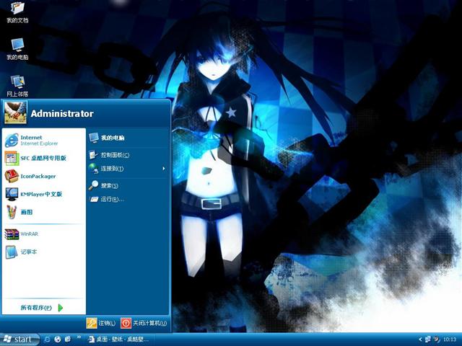Image resolution: width=462 pixels, height=346 pixels.
Task: Open 控制面板 (Control Panel) menu entry
Action: [114, 155]
